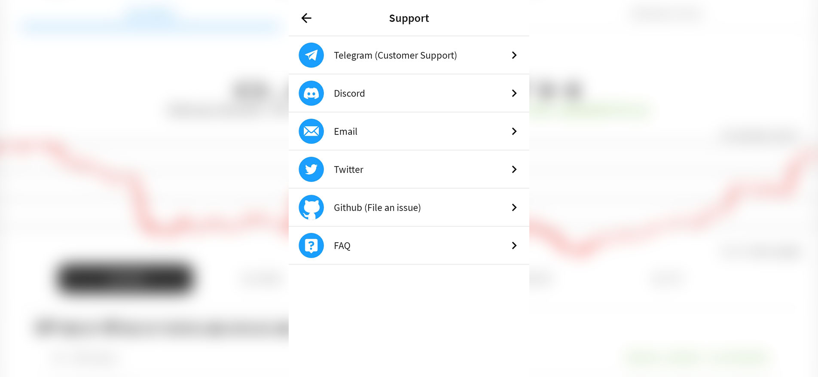Select the Email label
This screenshot has width=818, height=377.
(345, 131)
